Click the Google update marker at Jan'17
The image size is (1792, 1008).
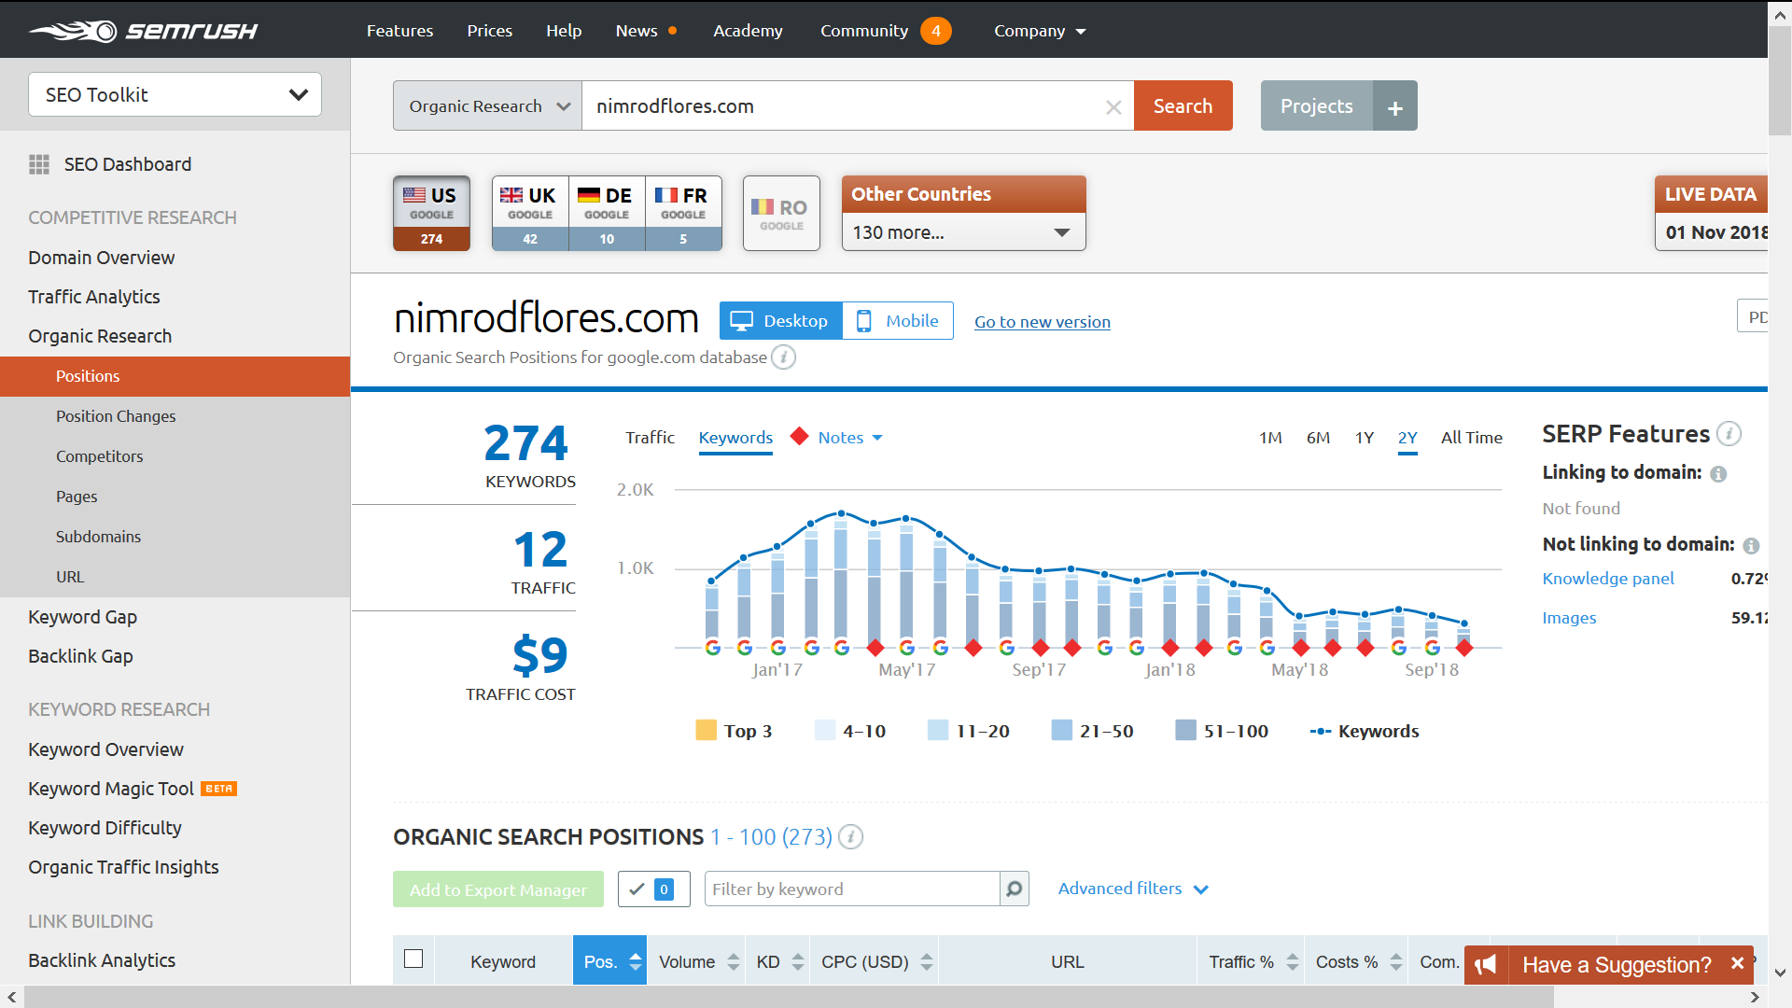point(778,648)
